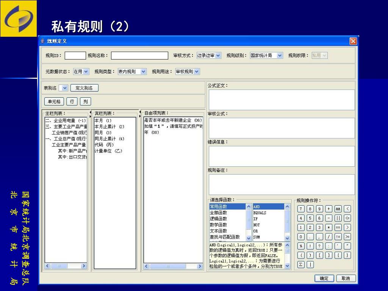
Task: Insert the <= less-or-equal operator
Action: (x=347, y=218)
